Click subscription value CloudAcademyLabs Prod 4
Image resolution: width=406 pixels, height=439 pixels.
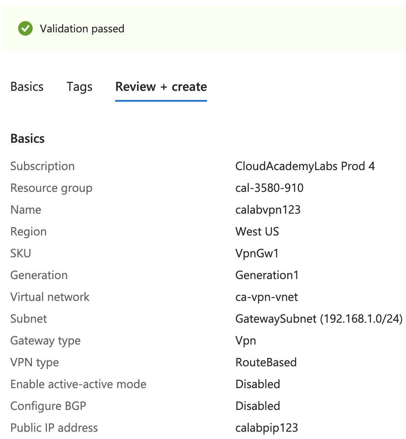[305, 166]
